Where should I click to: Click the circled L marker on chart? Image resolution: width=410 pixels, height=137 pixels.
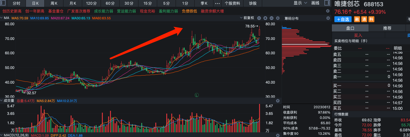tap(197, 95)
